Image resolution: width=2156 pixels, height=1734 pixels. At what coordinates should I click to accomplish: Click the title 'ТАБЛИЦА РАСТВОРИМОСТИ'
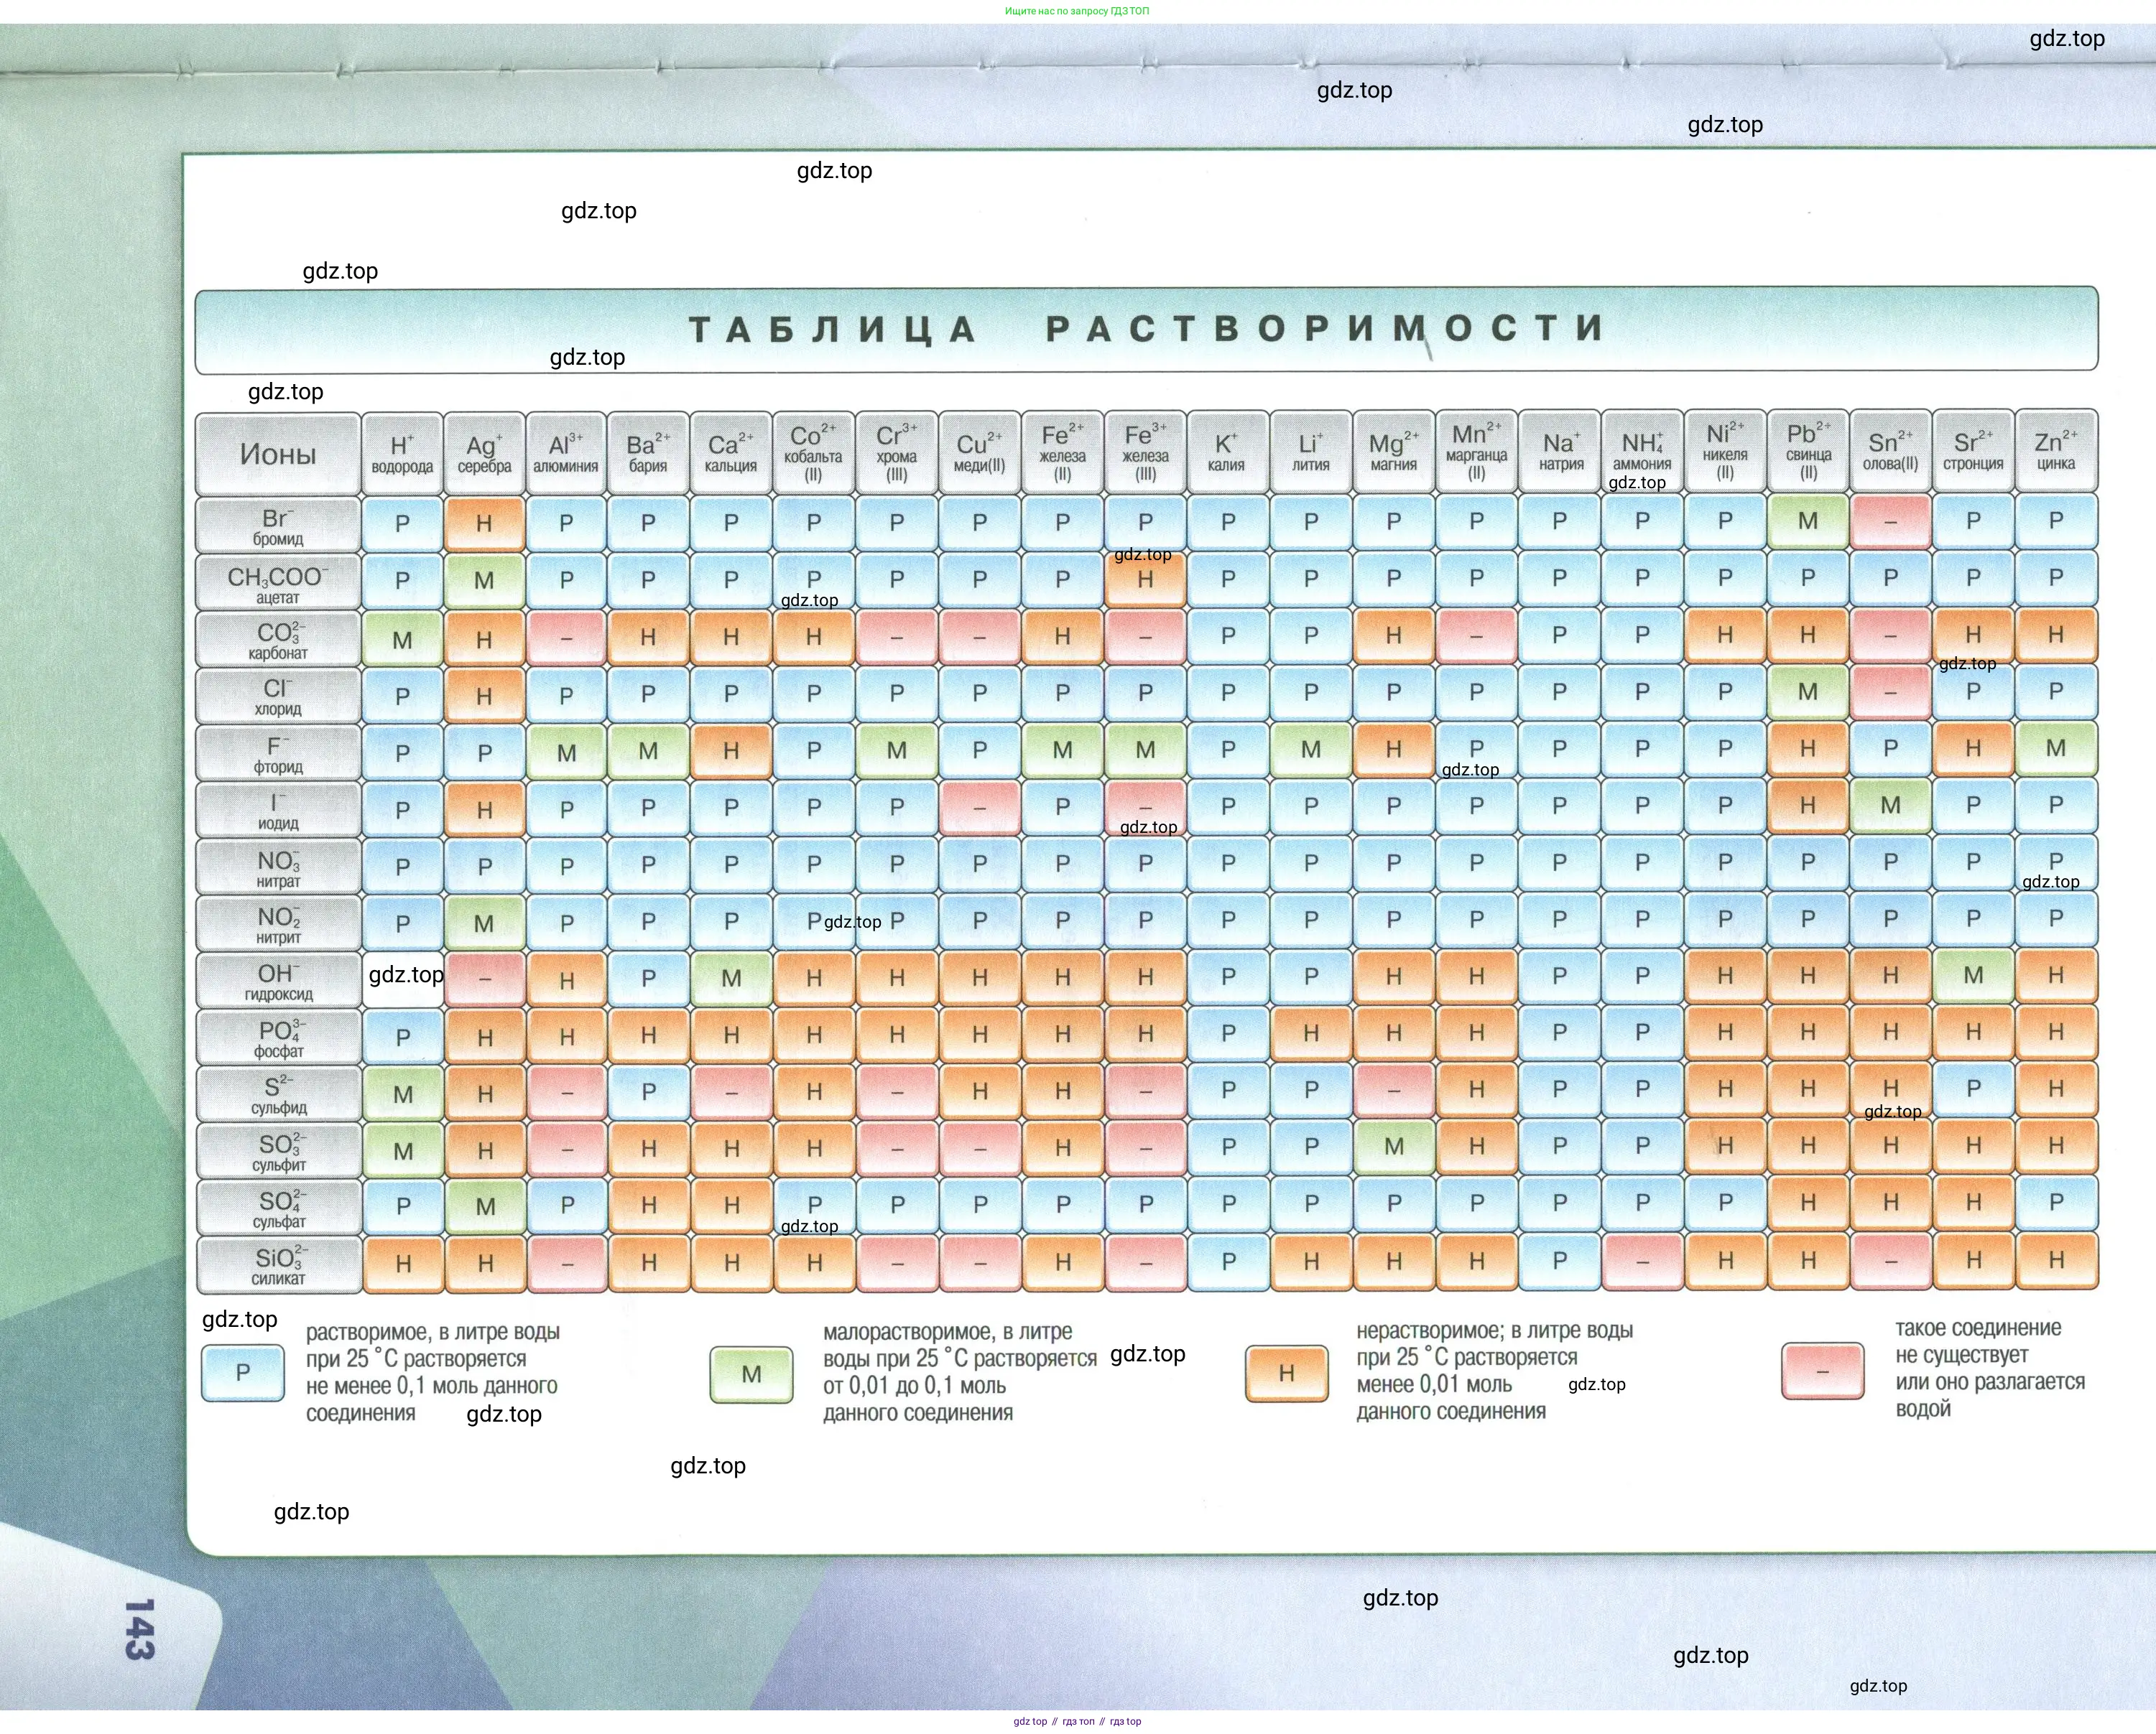(x=1146, y=329)
